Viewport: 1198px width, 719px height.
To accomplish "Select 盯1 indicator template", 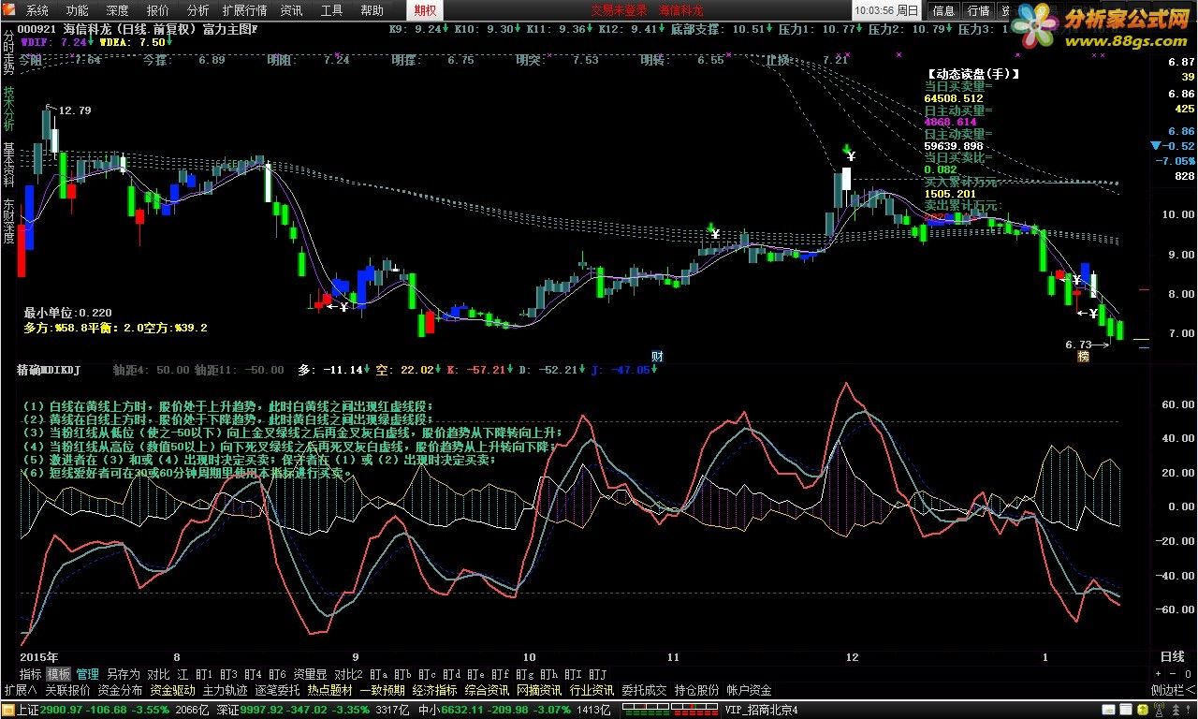I will click(204, 674).
